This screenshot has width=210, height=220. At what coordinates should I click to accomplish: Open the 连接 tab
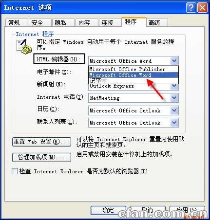110,22
